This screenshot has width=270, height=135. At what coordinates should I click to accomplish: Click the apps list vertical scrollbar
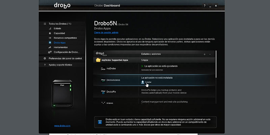tap(216, 64)
